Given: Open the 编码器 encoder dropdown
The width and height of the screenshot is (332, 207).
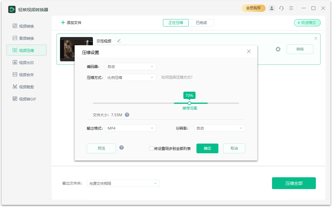Looking at the screenshot, I should click(x=130, y=66).
